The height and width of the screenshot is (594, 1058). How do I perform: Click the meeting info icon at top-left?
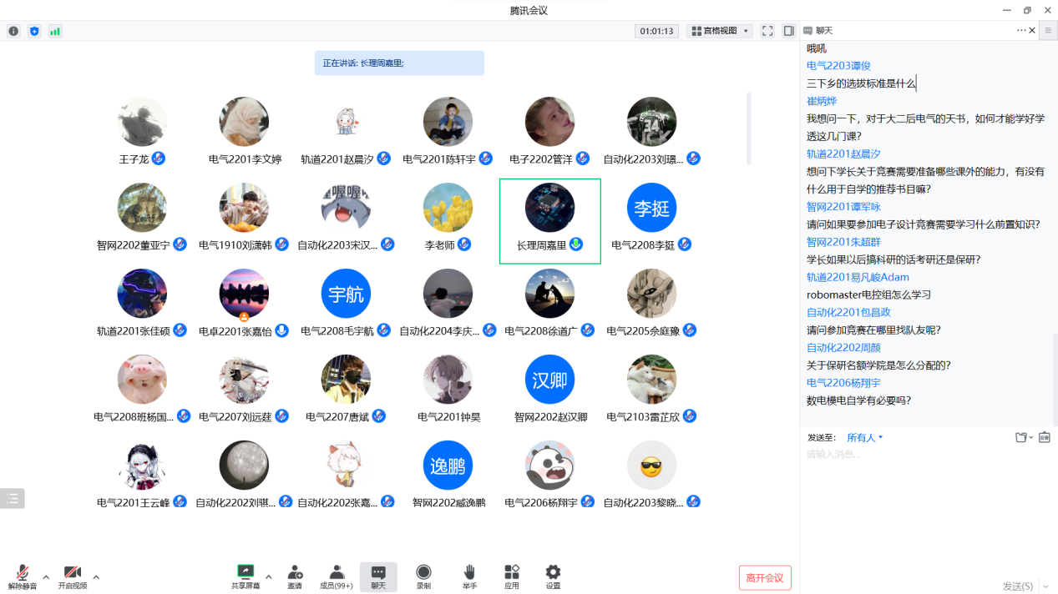point(13,31)
